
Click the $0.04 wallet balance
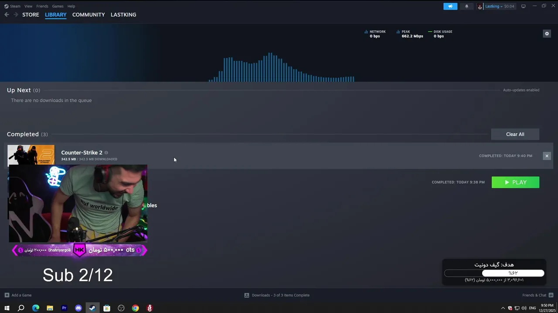pyautogui.click(x=509, y=6)
